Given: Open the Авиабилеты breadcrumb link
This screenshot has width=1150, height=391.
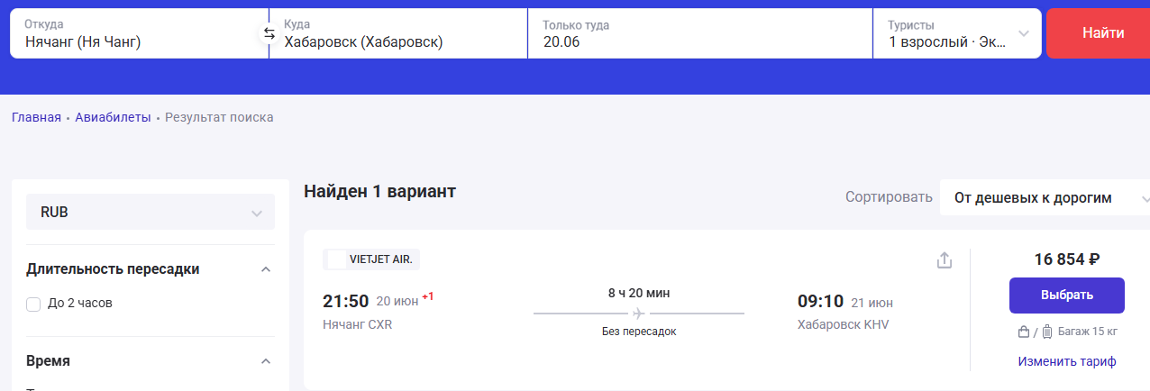Looking at the screenshot, I should coord(113,117).
